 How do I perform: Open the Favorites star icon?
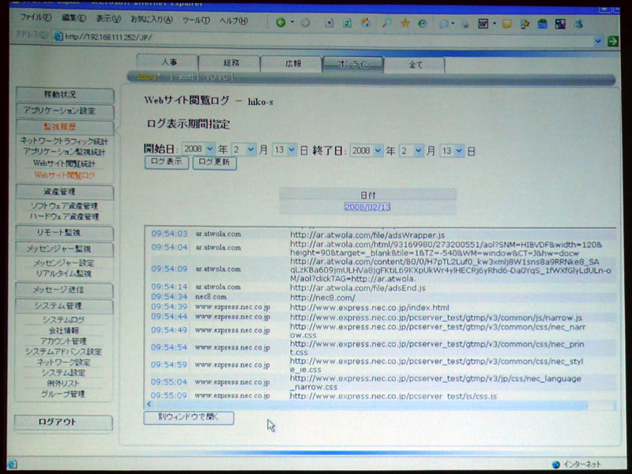click(x=405, y=23)
